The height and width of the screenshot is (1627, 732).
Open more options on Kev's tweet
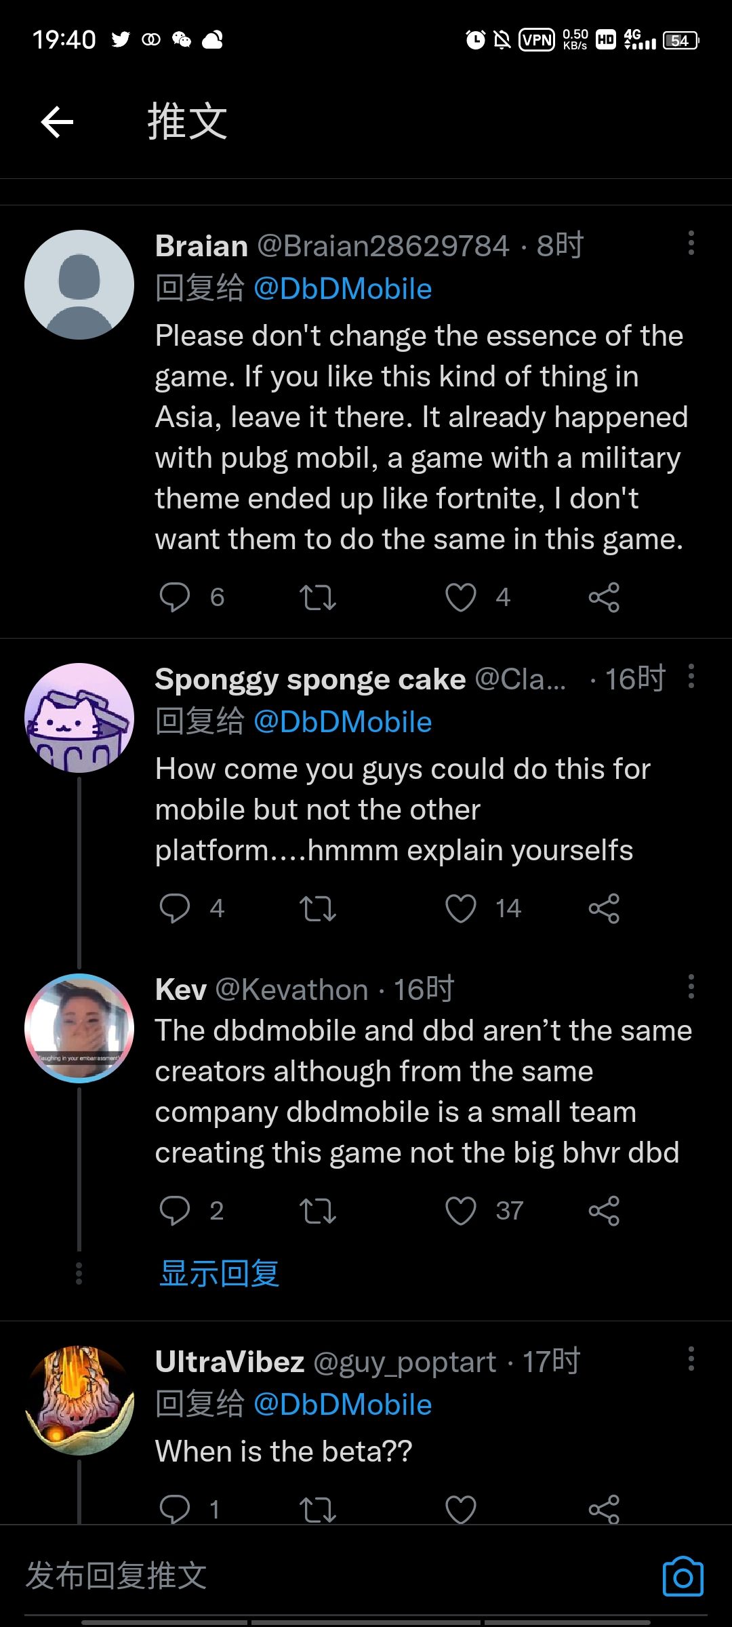click(x=691, y=986)
